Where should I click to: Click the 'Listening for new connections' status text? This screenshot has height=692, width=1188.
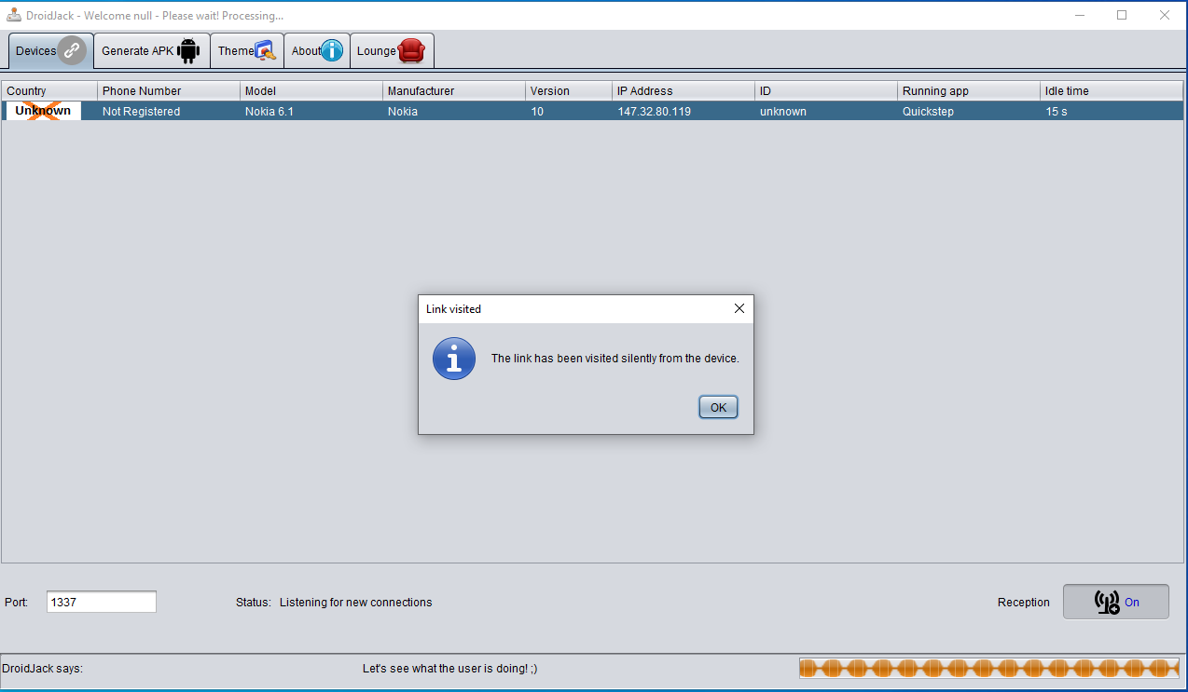click(355, 603)
